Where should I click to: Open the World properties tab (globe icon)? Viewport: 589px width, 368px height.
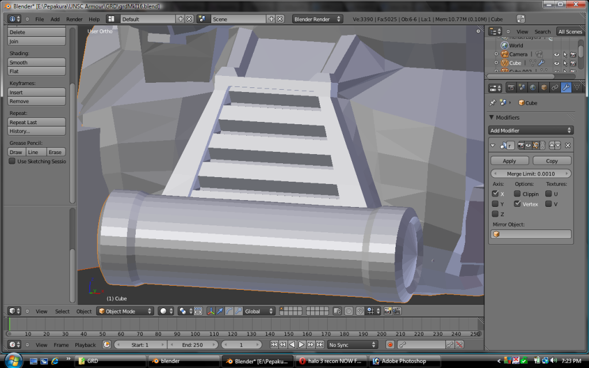click(x=533, y=88)
